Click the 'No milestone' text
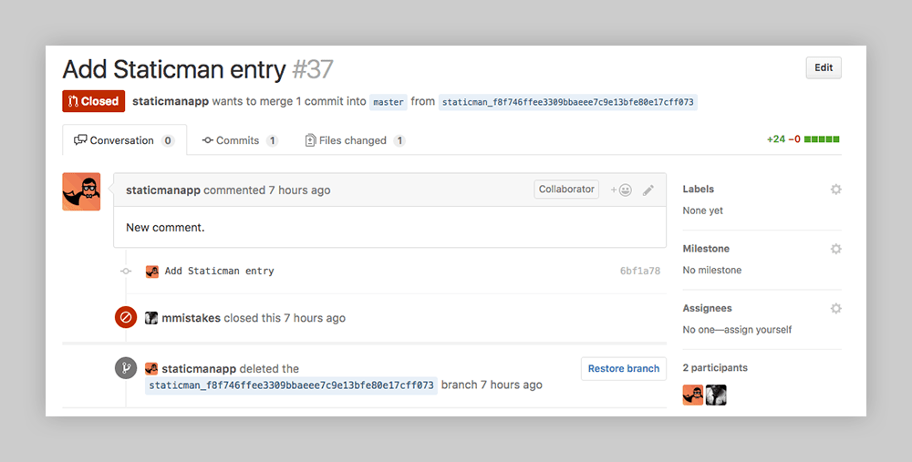This screenshot has height=462, width=912. point(712,271)
